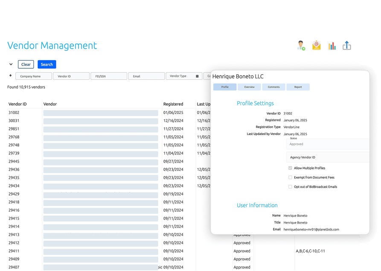Click Approved status for vendor 29411
This screenshot has width=381, height=271.
coord(242,251)
